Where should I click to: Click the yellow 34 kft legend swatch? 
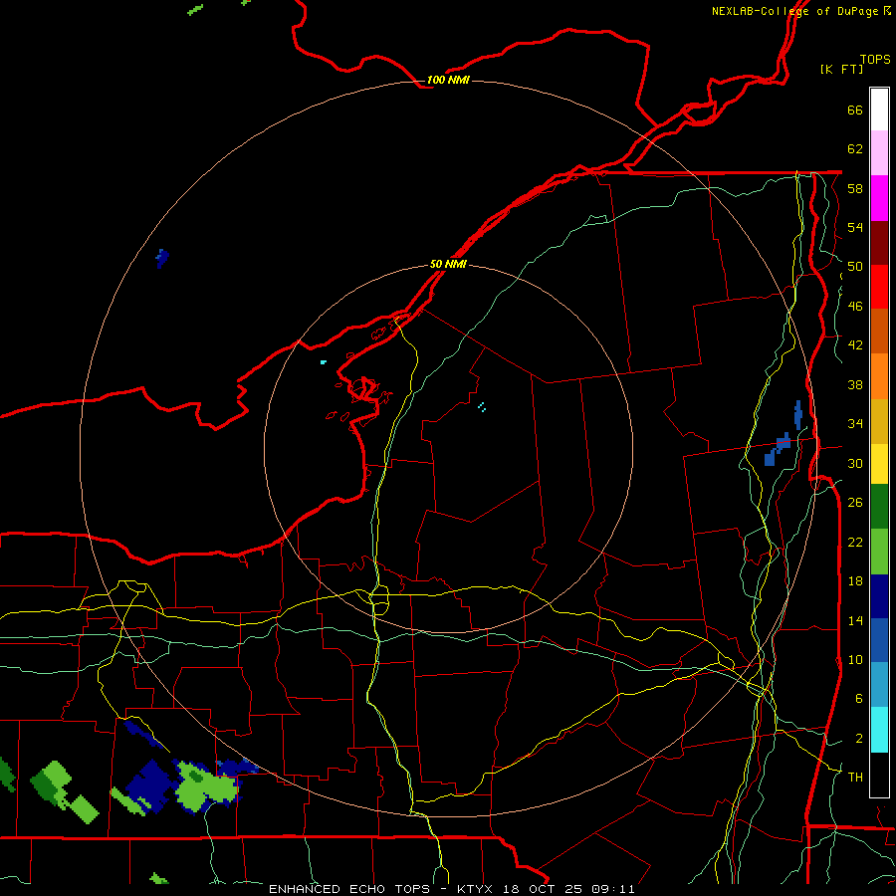pyautogui.click(x=879, y=464)
